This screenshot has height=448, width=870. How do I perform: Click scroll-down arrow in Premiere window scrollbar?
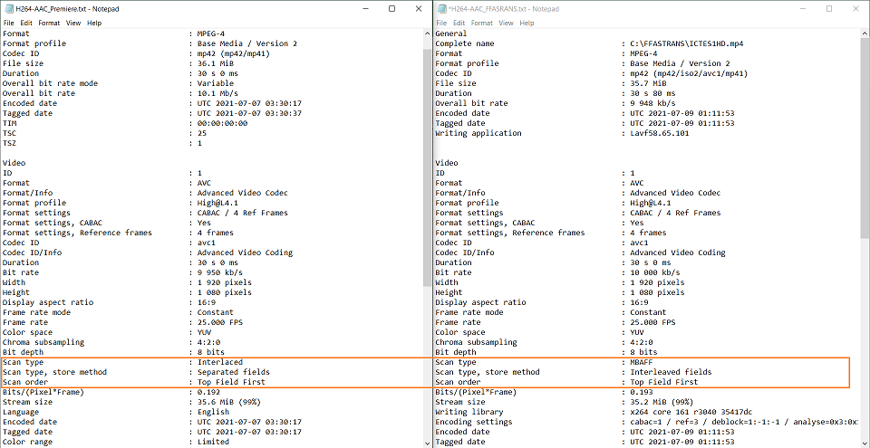427,443
